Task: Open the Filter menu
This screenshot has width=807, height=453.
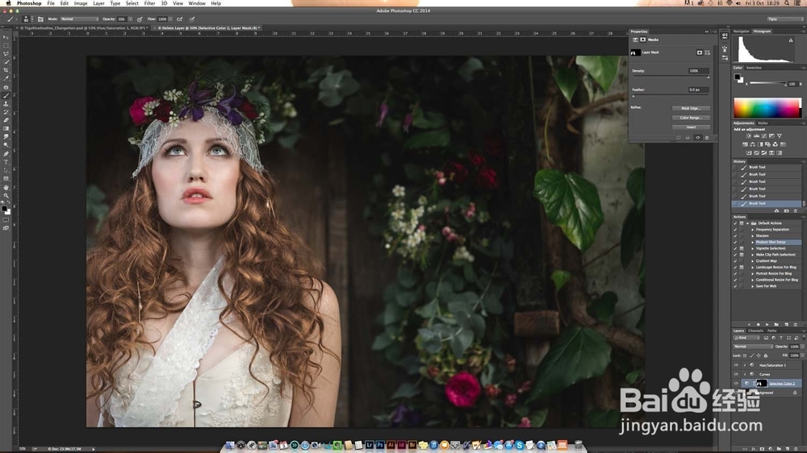Action: pos(149,3)
